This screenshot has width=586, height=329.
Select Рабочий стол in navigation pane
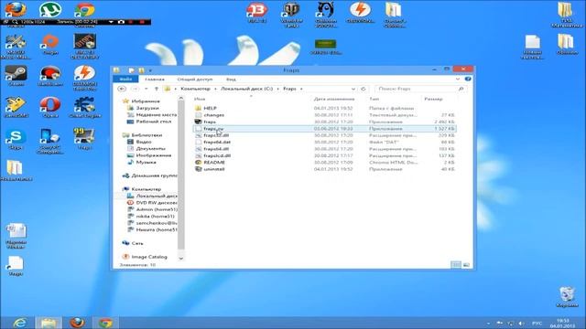[x=153, y=122]
